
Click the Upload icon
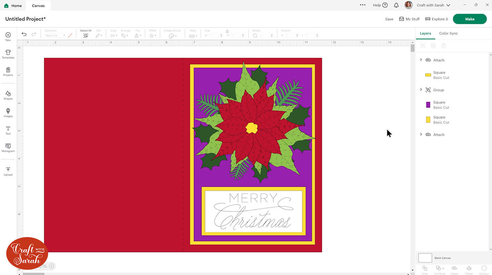coord(8,171)
